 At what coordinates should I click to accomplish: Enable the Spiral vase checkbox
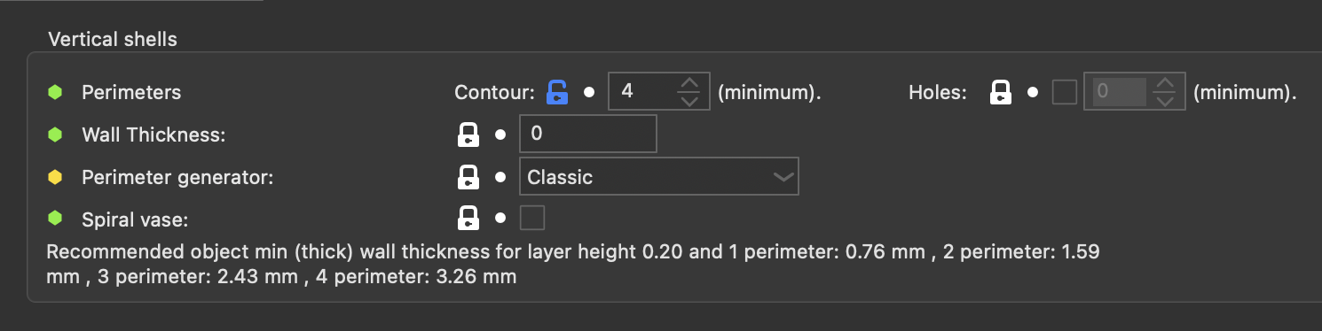532,218
